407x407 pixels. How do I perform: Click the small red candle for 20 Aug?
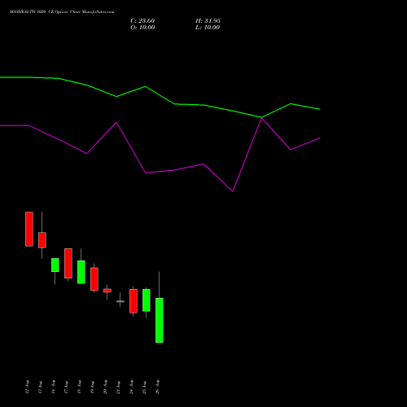coord(107,291)
